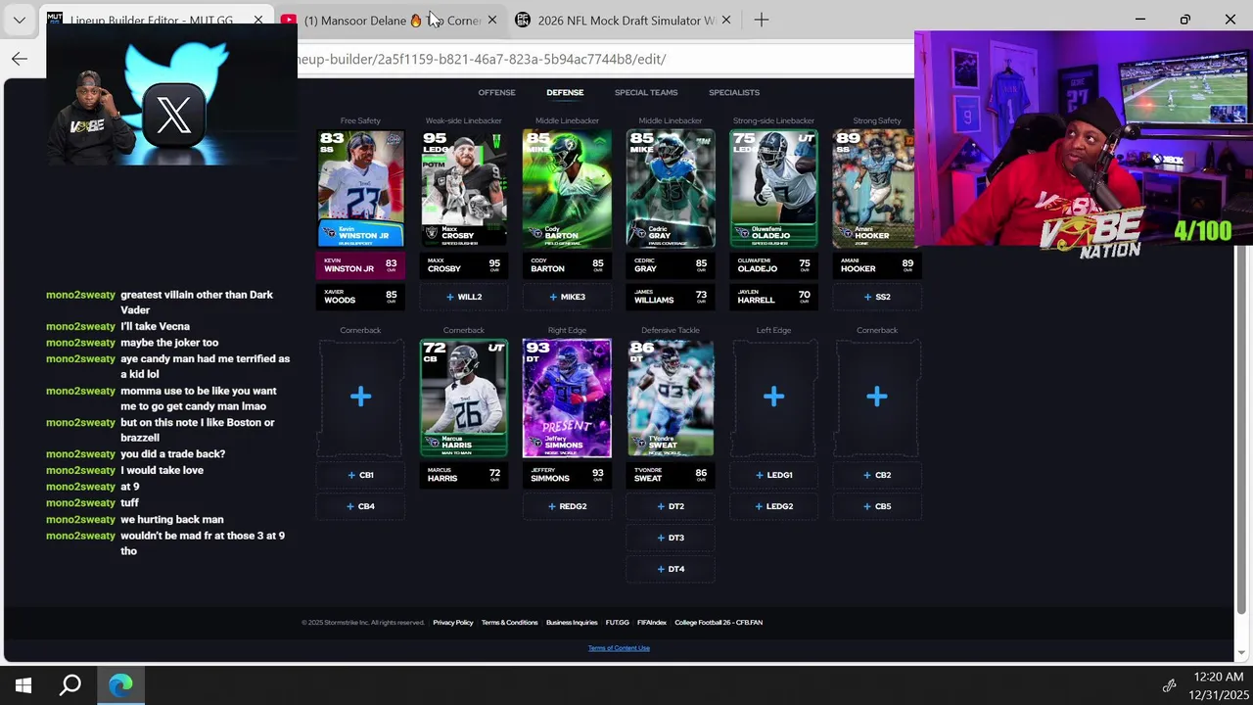Add an SS2 backup player
The height and width of the screenshot is (705, 1253).
877,297
